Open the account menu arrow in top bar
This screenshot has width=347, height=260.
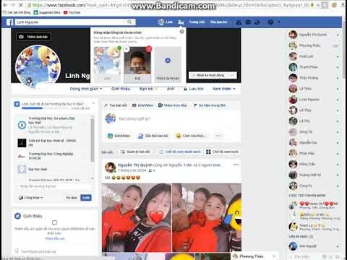pyautogui.click(x=279, y=22)
